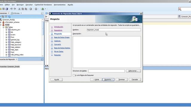Click the information_schema schema icon

pyautogui.click(x=3, y=22)
